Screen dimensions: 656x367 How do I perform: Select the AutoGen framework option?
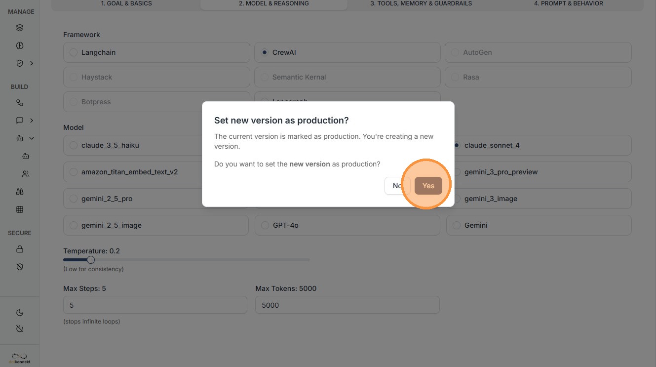click(x=538, y=52)
